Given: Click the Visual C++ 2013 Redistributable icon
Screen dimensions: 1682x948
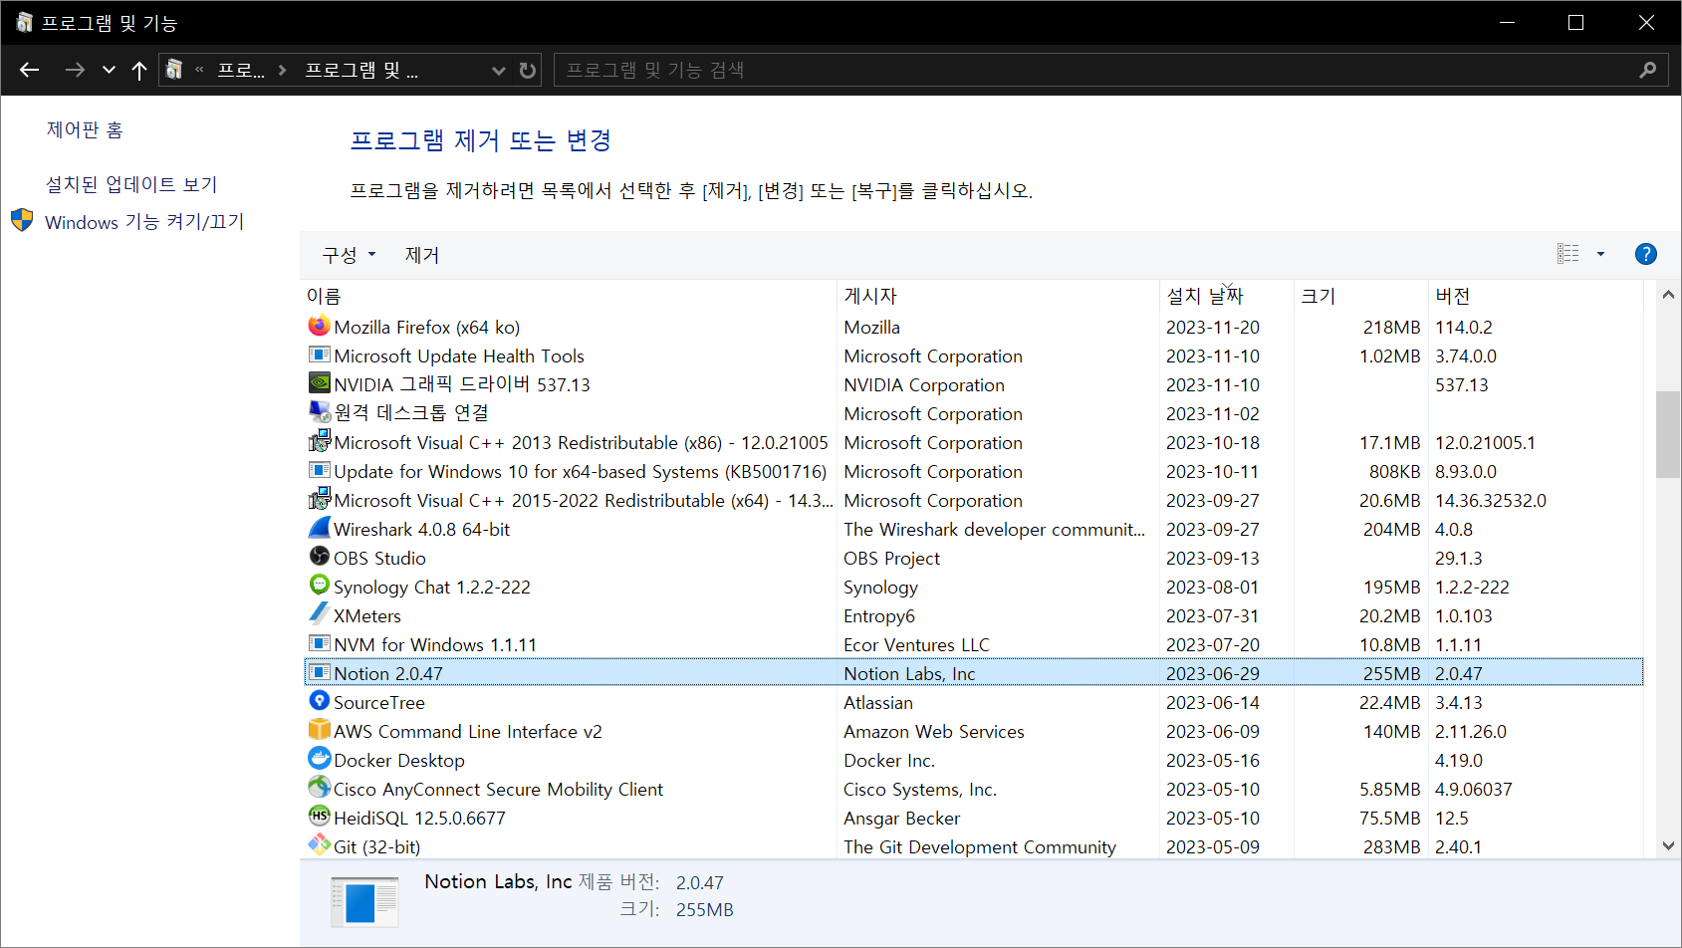Looking at the screenshot, I should click(x=319, y=441).
